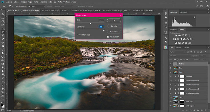The width and height of the screenshot is (210, 112).
Task: Select the Rectangular Marquee tool
Action: (x=3, y=18)
